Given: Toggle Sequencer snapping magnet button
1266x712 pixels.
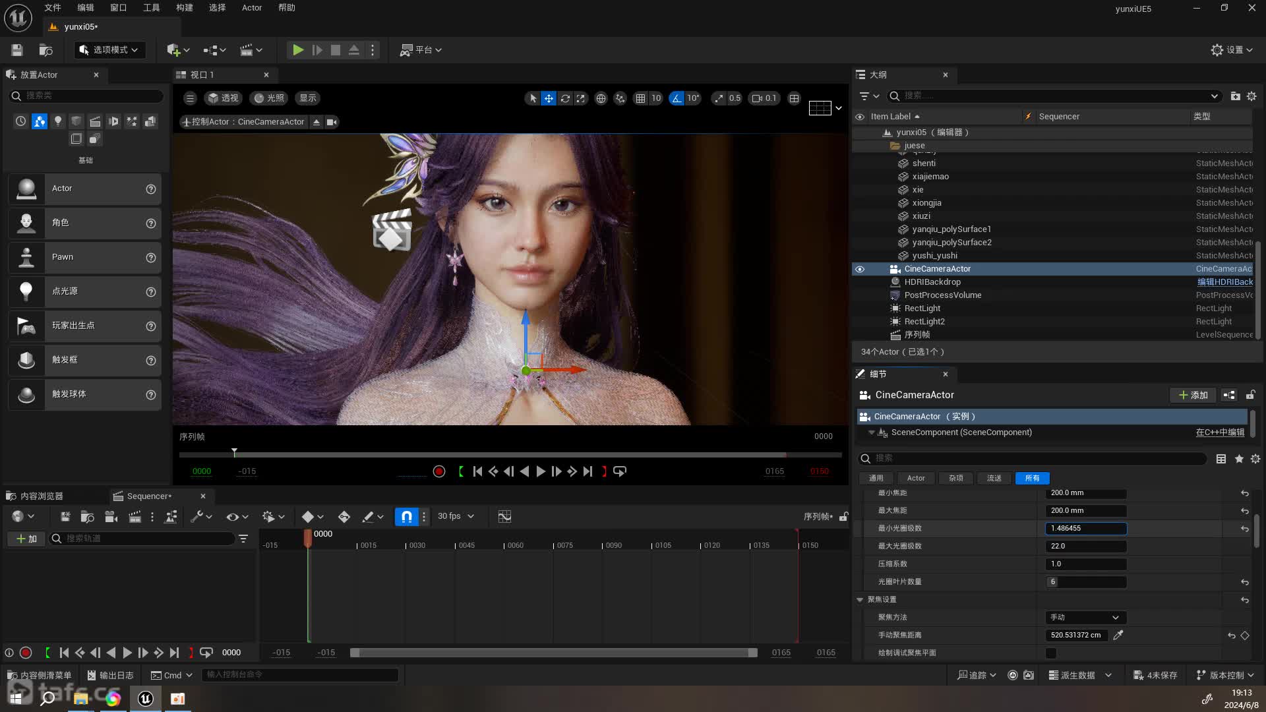Looking at the screenshot, I should tap(407, 517).
